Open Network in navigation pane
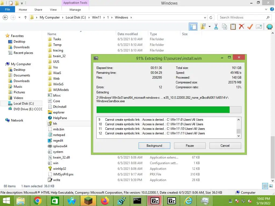This screenshot has width=275, height=206. click(15, 120)
